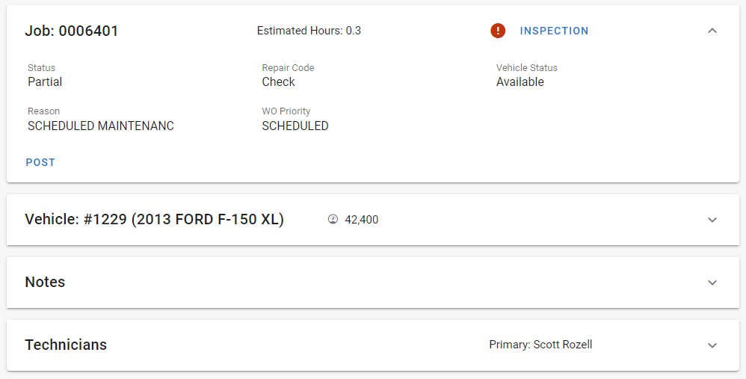
Task: Expand the Notes section
Action: (x=712, y=283)
